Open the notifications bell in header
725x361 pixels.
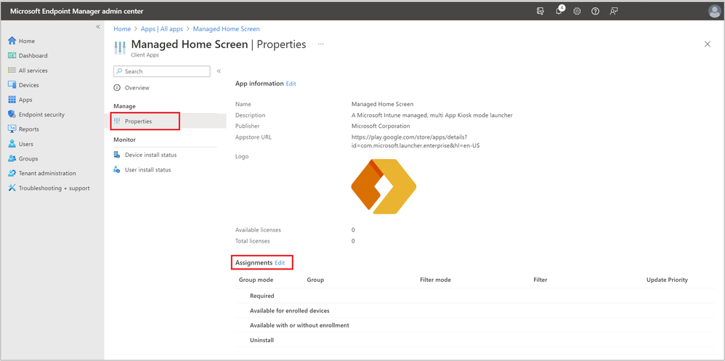click(559, 12)
